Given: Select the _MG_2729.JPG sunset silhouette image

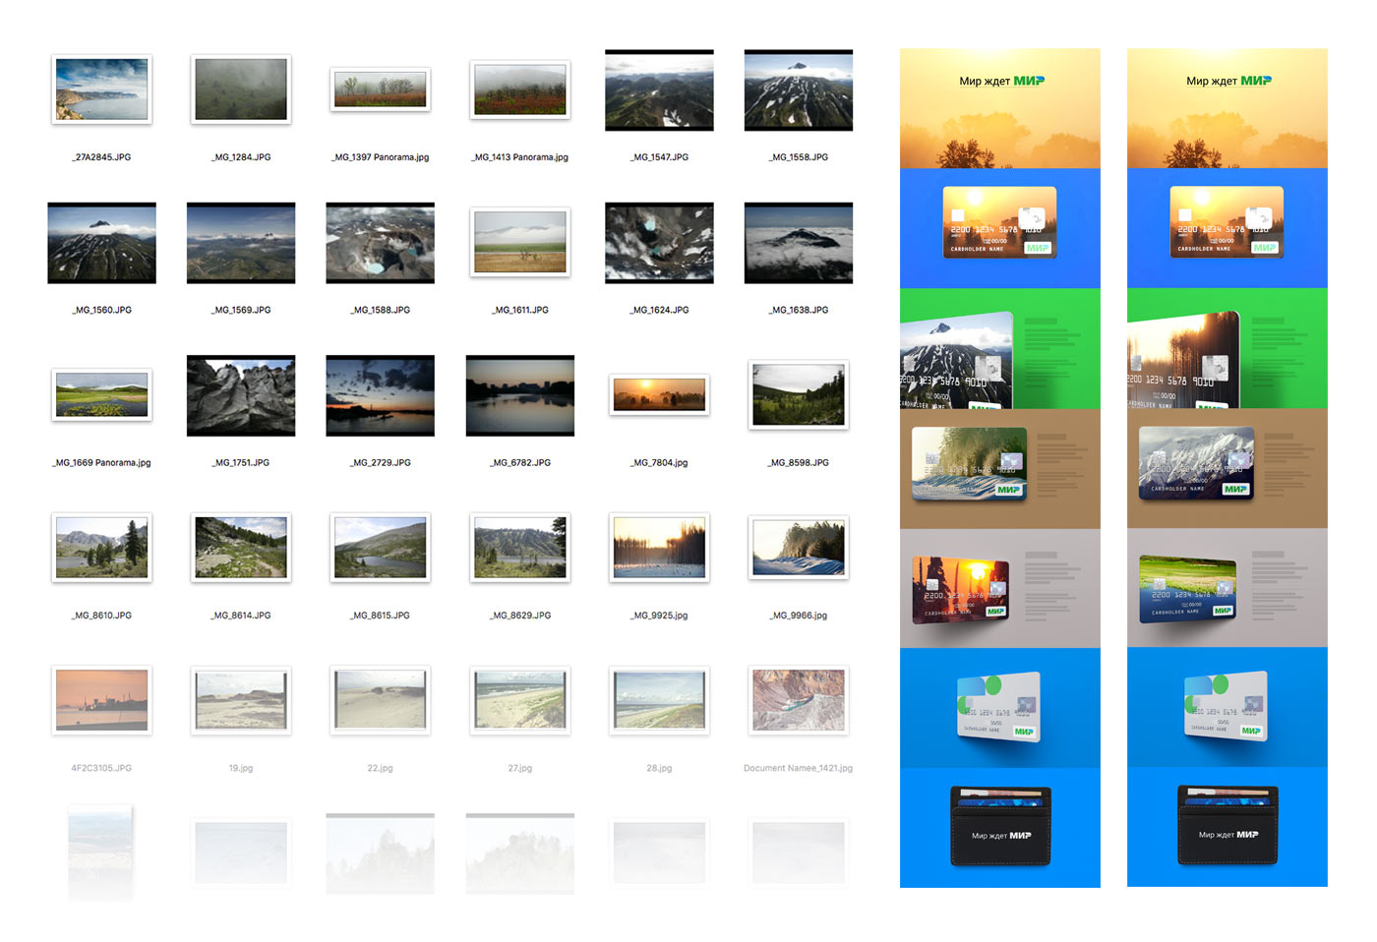Looking at the screenshot, I should (x=381, y=395).
